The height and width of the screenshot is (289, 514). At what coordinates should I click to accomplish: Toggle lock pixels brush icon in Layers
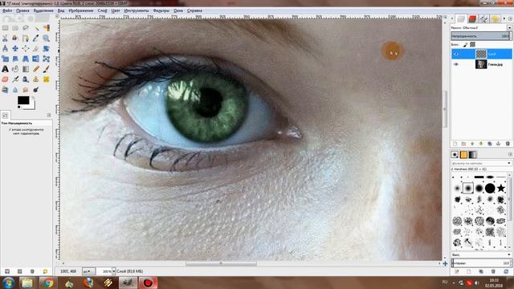coord(466,45)
